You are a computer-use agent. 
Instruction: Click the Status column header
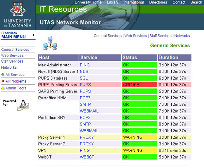pos(139,58)
